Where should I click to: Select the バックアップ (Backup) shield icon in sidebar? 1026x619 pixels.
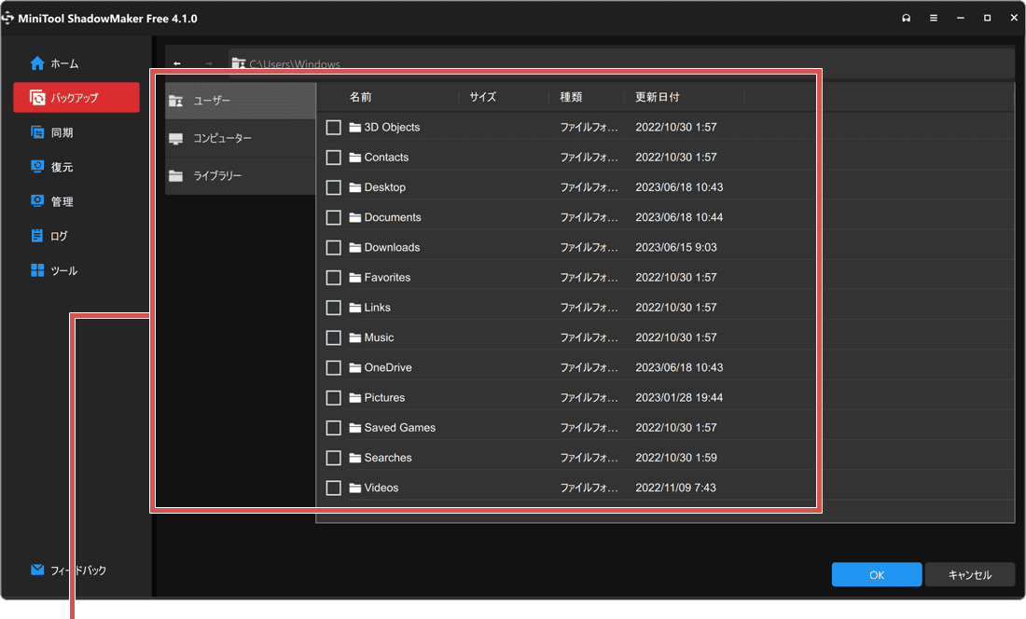pyautogui.click(x=37, y=97)
